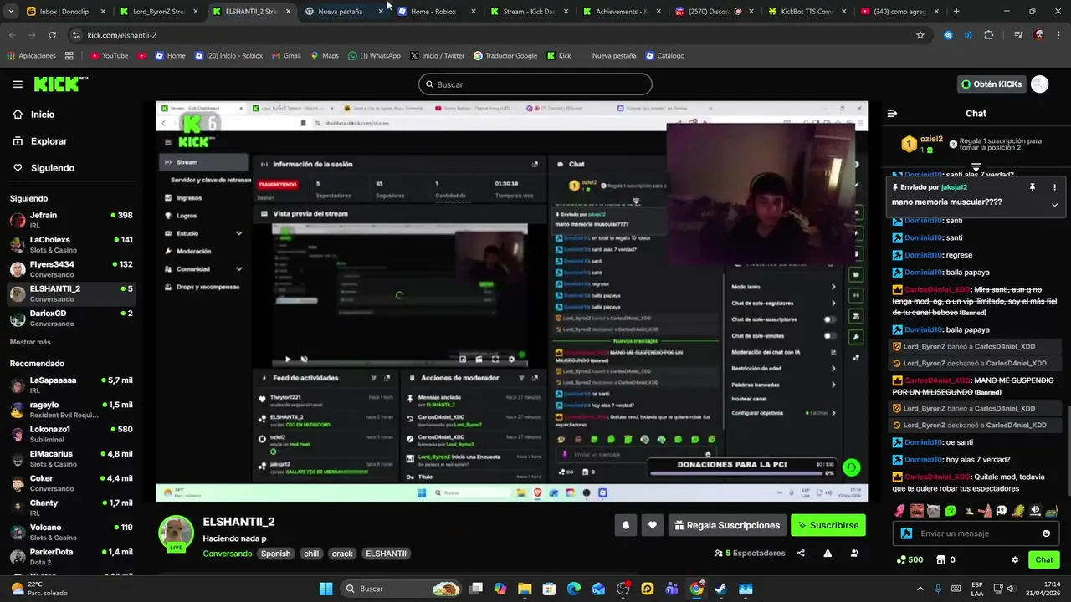The height and width of the screenshot is (602, 1071).
Task: Collapse the chat panel arrow icon
Action: [892, 113]
